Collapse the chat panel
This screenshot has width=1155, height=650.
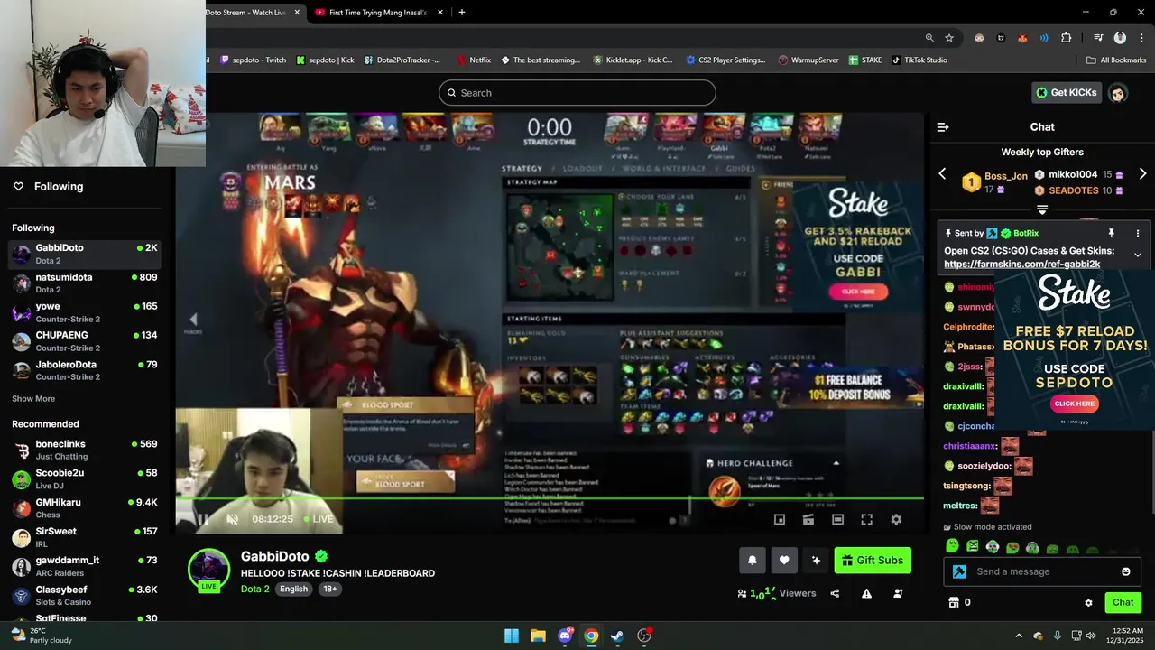tap(943, 127)
